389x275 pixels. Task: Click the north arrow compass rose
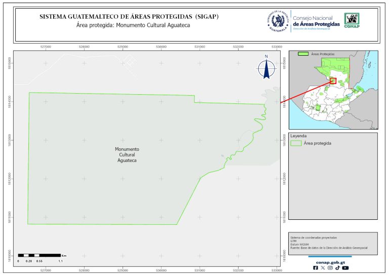(x=266, y=68)
